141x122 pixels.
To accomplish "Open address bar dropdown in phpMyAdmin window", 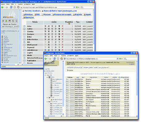I will (x=74, y=7).
